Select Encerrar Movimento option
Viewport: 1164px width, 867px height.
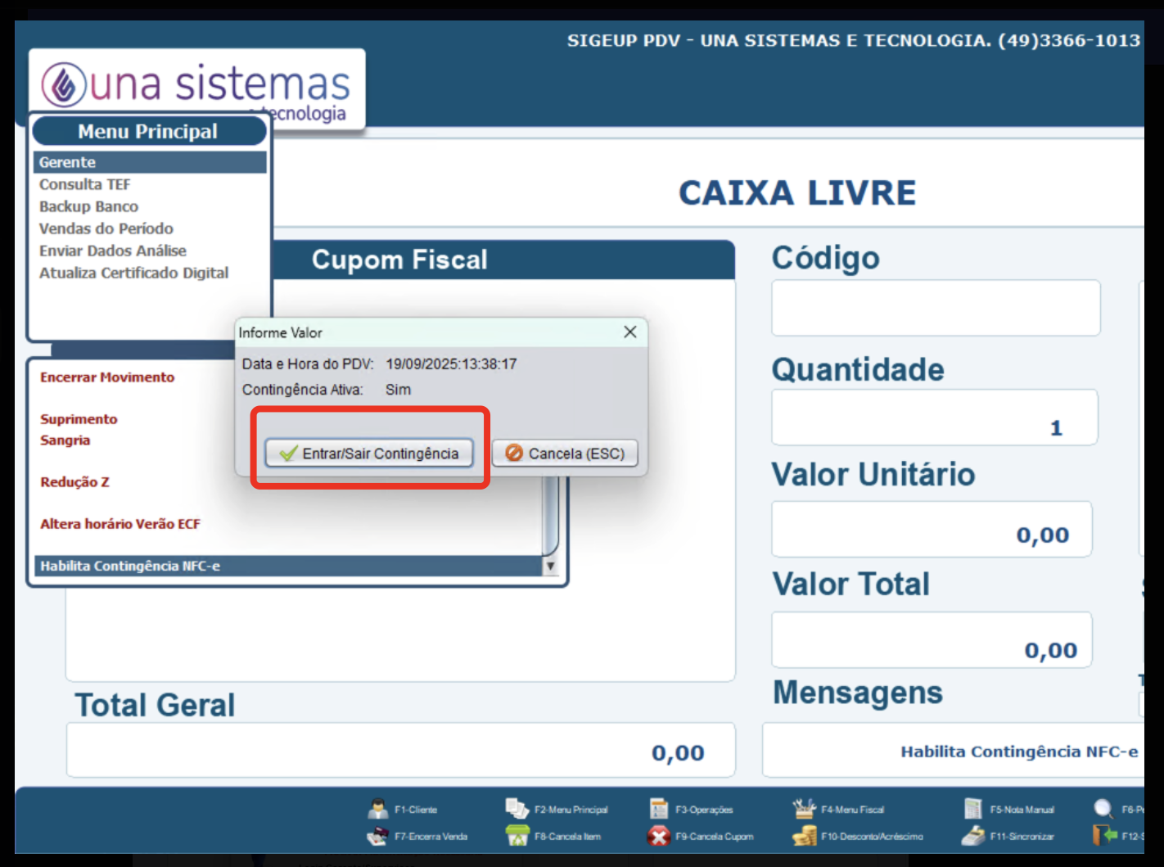click(x=107, y=377)
